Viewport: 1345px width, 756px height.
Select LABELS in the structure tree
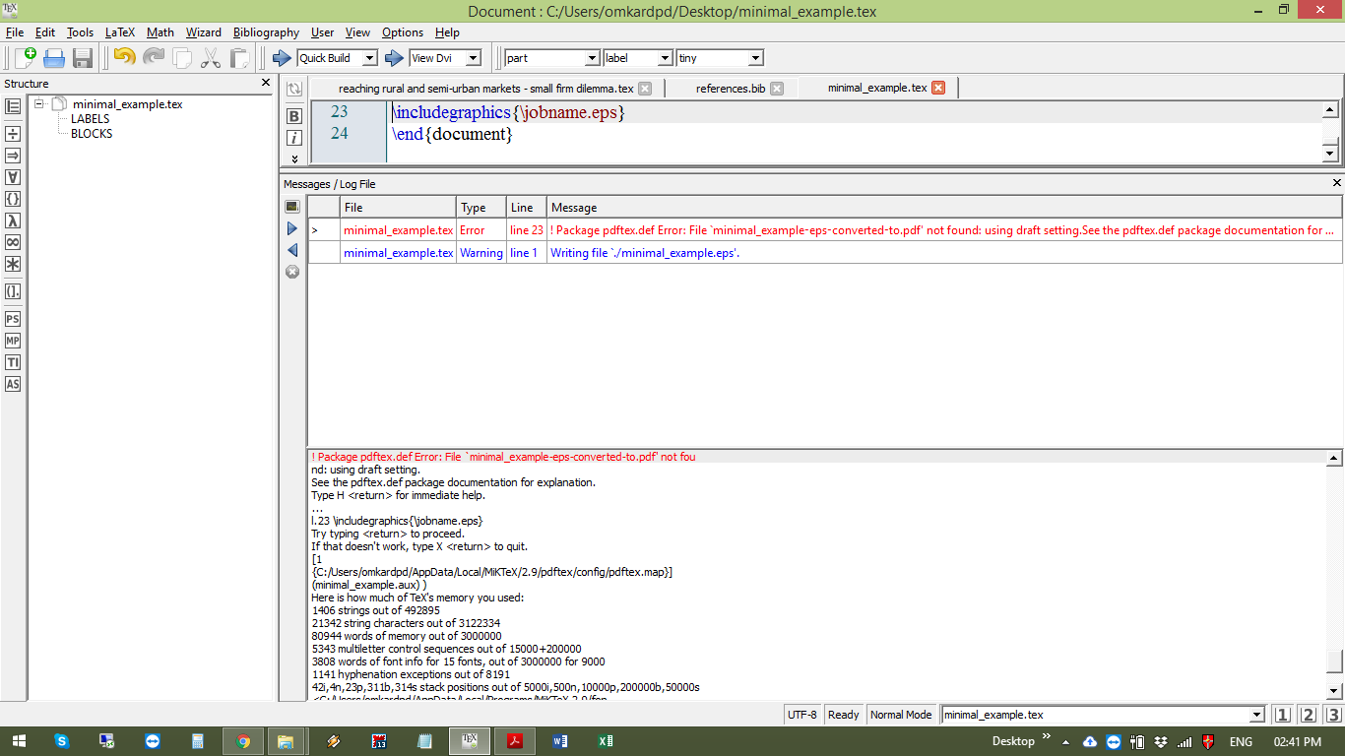91,119
